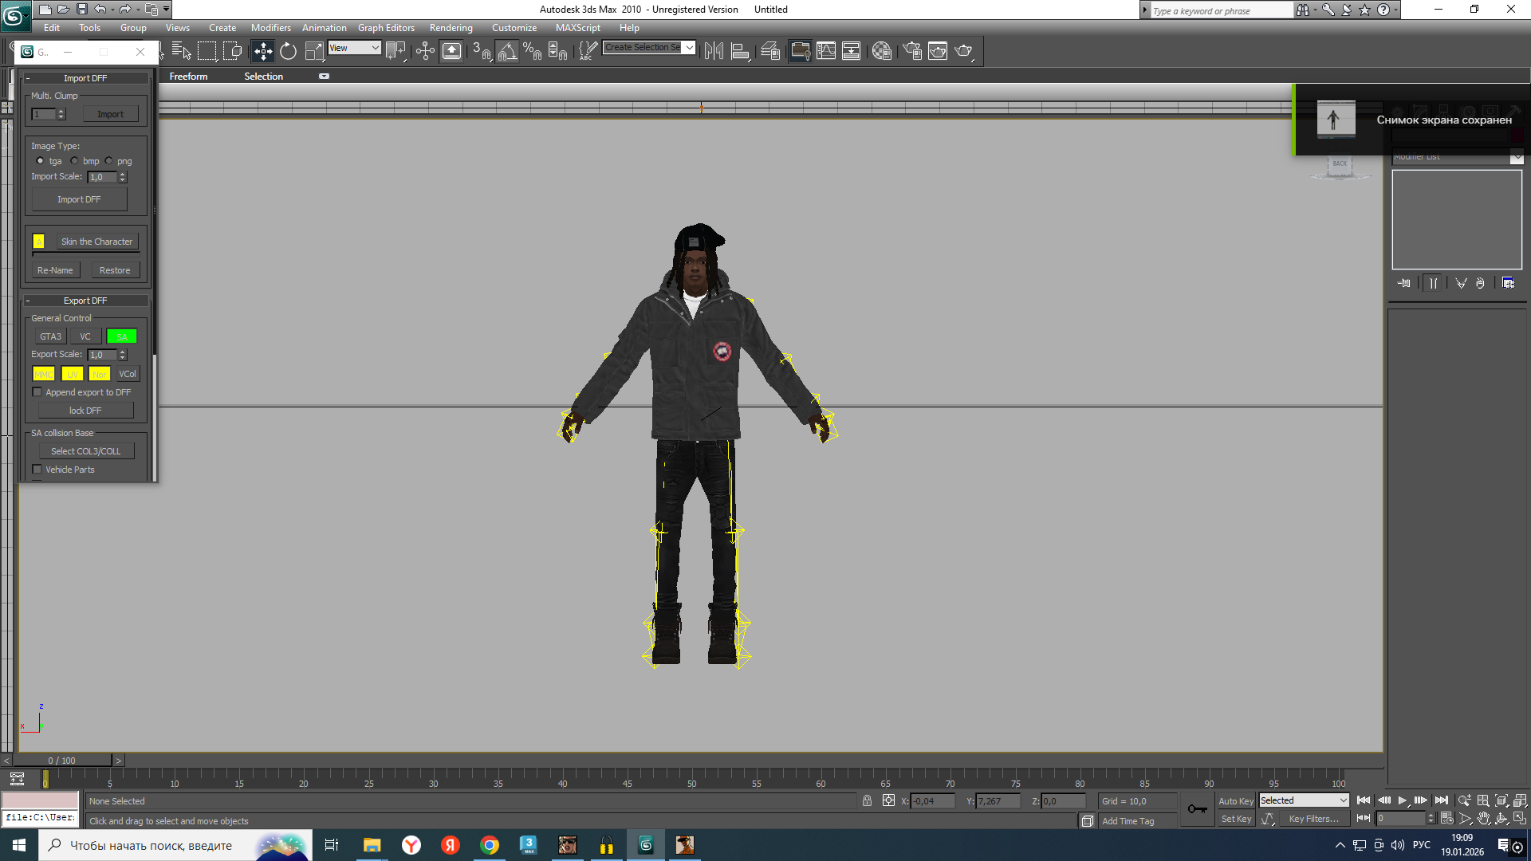This screenshot has width=1531, height=861.
Task: Open the Curve Editor icon
Action: click(x=826, y=52)
